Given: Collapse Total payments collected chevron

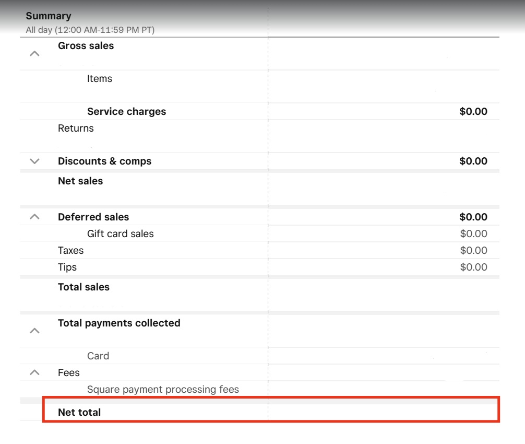Looking at the screenshot, I should 34,331.
